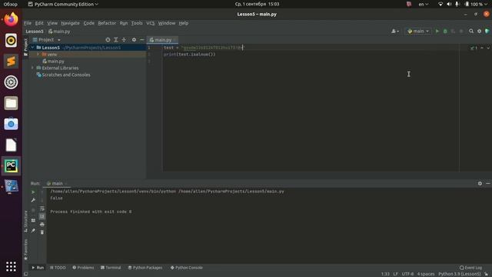Run the main configuration with green play button
This screenshot has width=492, height=277.
pyautogui.click(x=437, y=31)
